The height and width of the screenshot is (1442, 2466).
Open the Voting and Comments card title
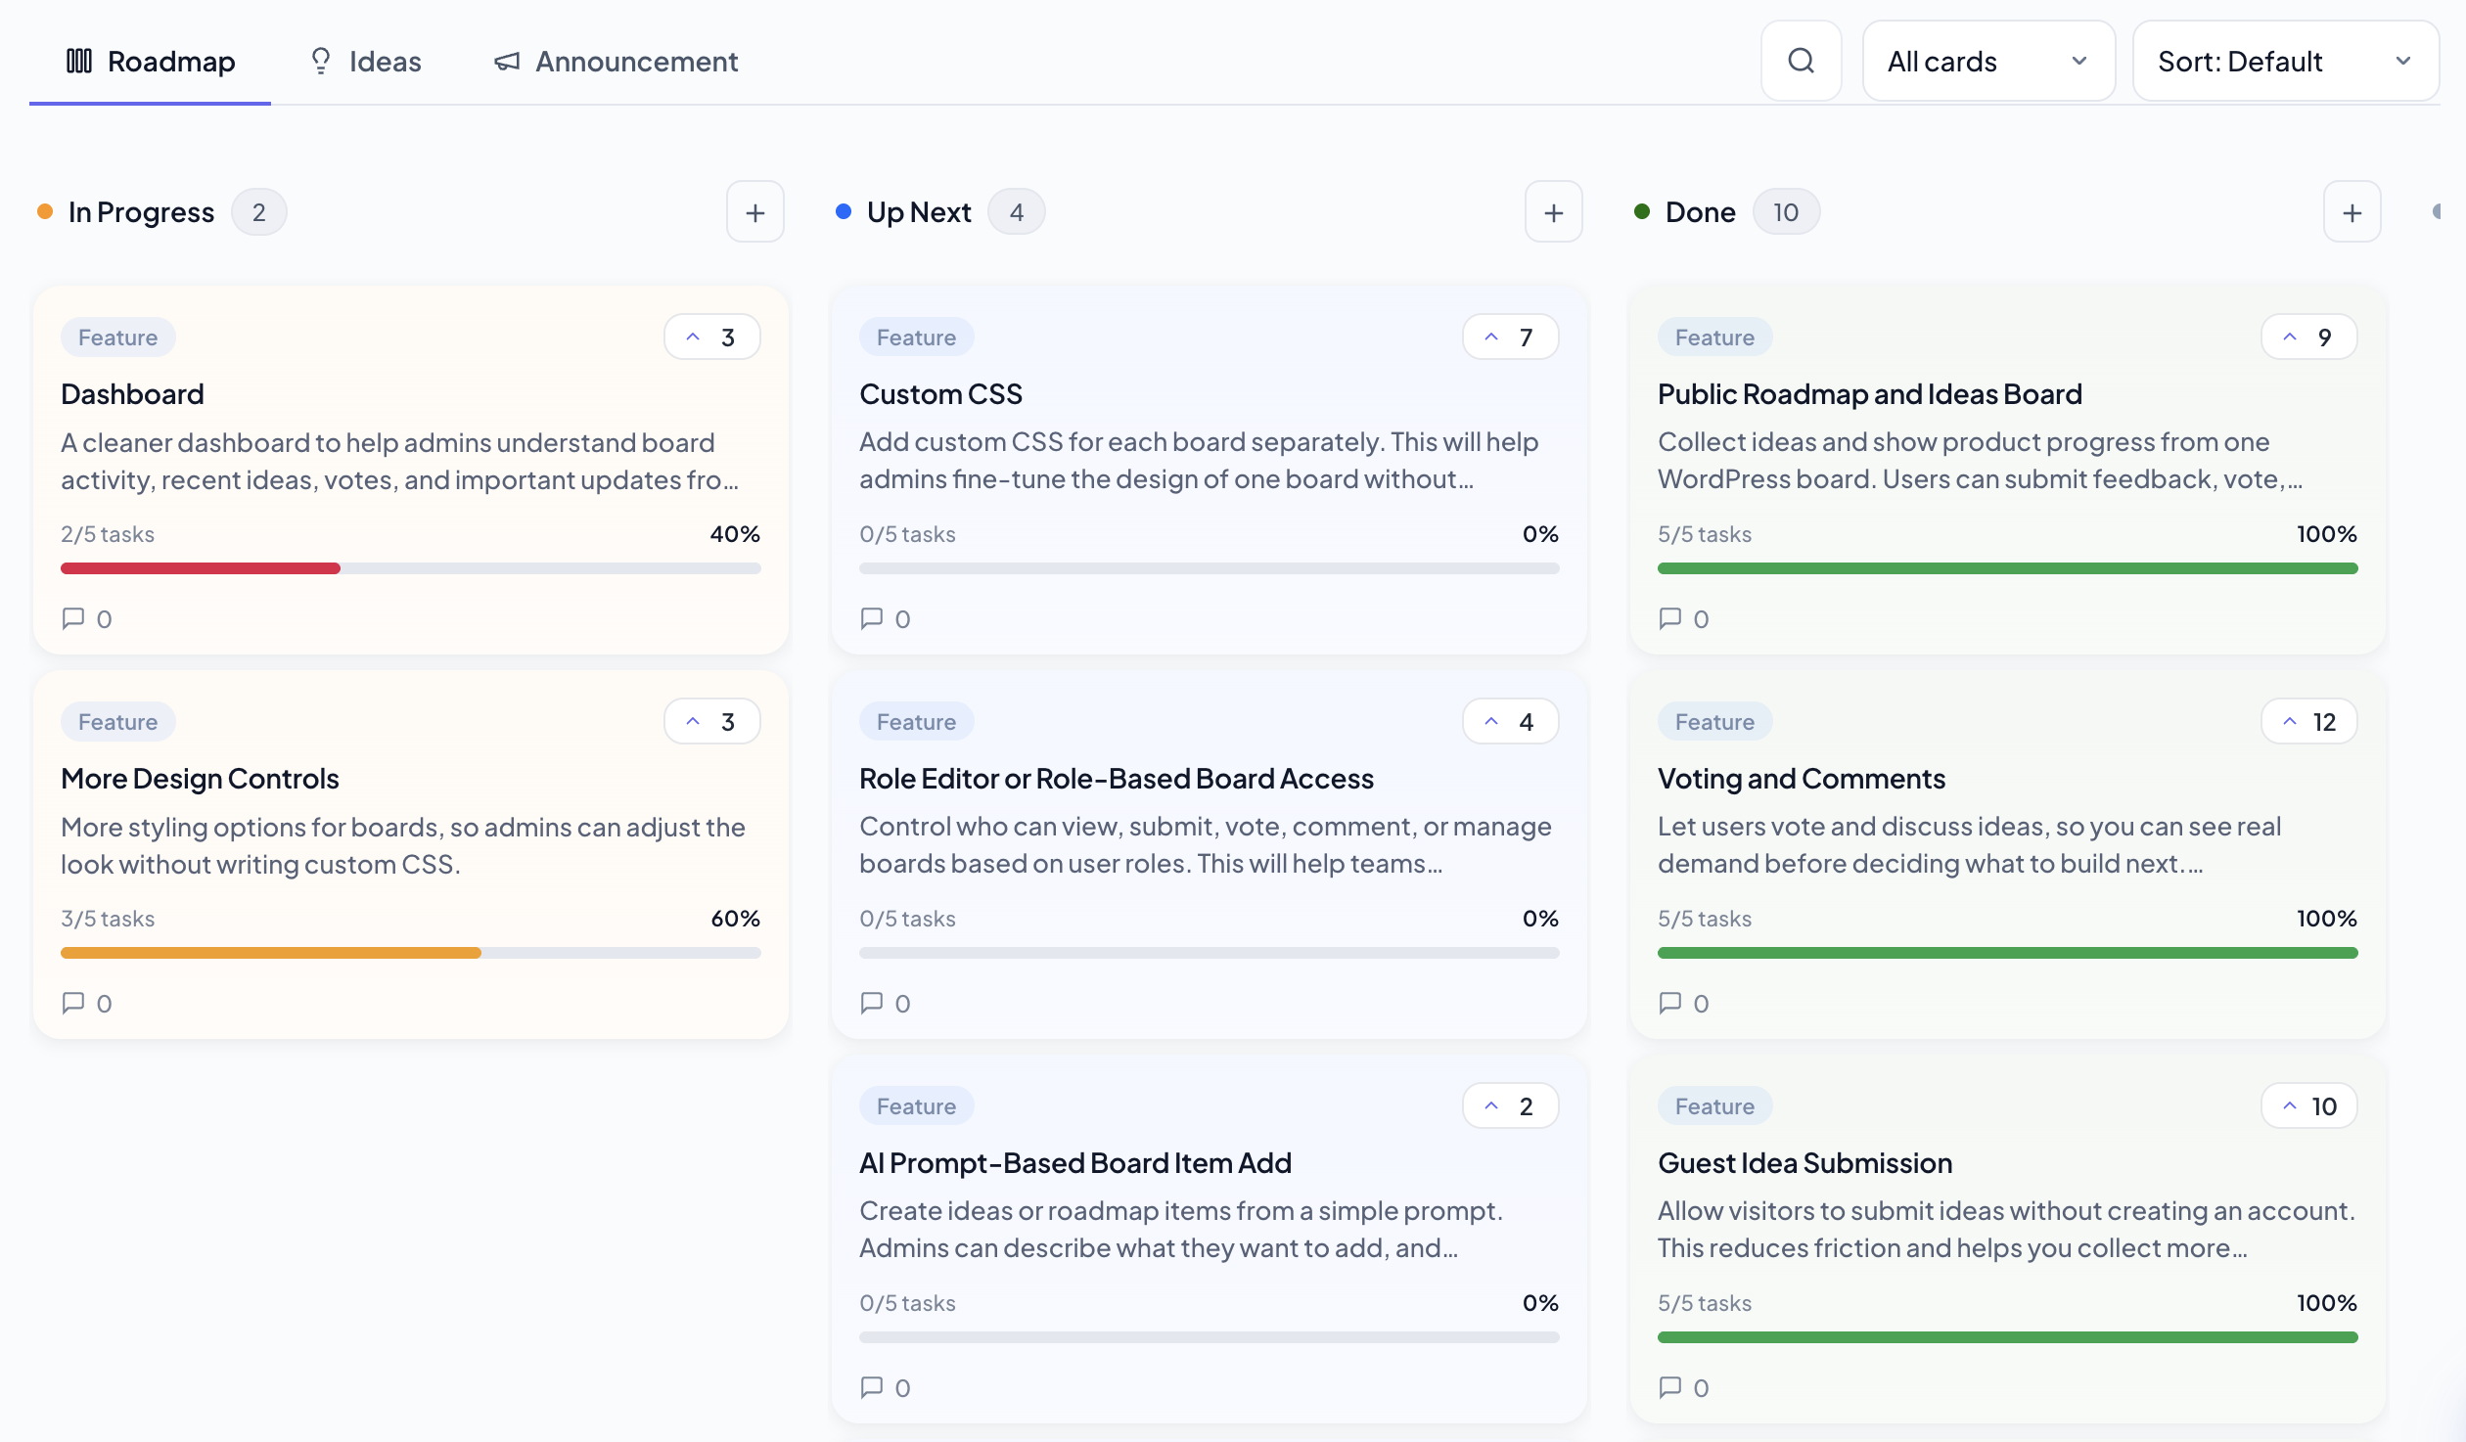[x=1802, y=779]
